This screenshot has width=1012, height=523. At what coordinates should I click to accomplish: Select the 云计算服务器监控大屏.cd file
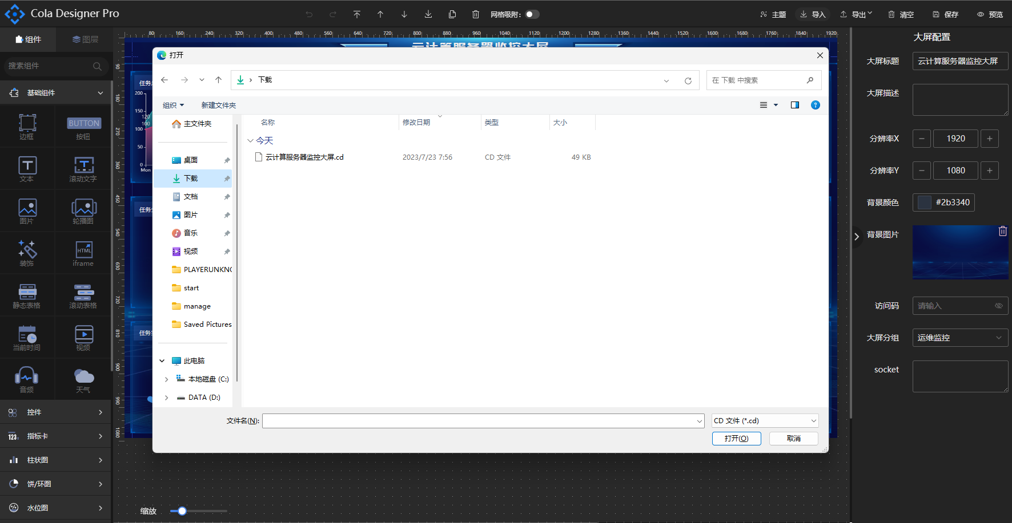[x=304, y=157]
